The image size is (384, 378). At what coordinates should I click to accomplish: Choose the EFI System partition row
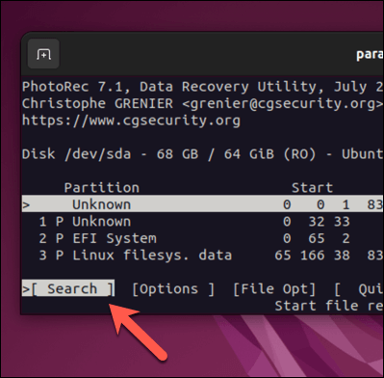pos(203,238)
